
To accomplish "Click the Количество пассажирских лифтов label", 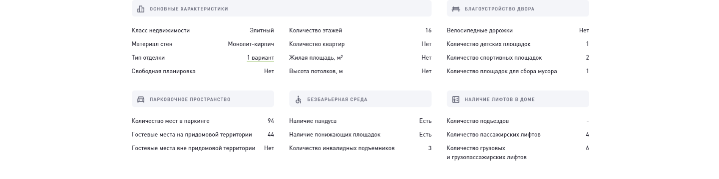I will pyautogui.click(x=494, y=134).
